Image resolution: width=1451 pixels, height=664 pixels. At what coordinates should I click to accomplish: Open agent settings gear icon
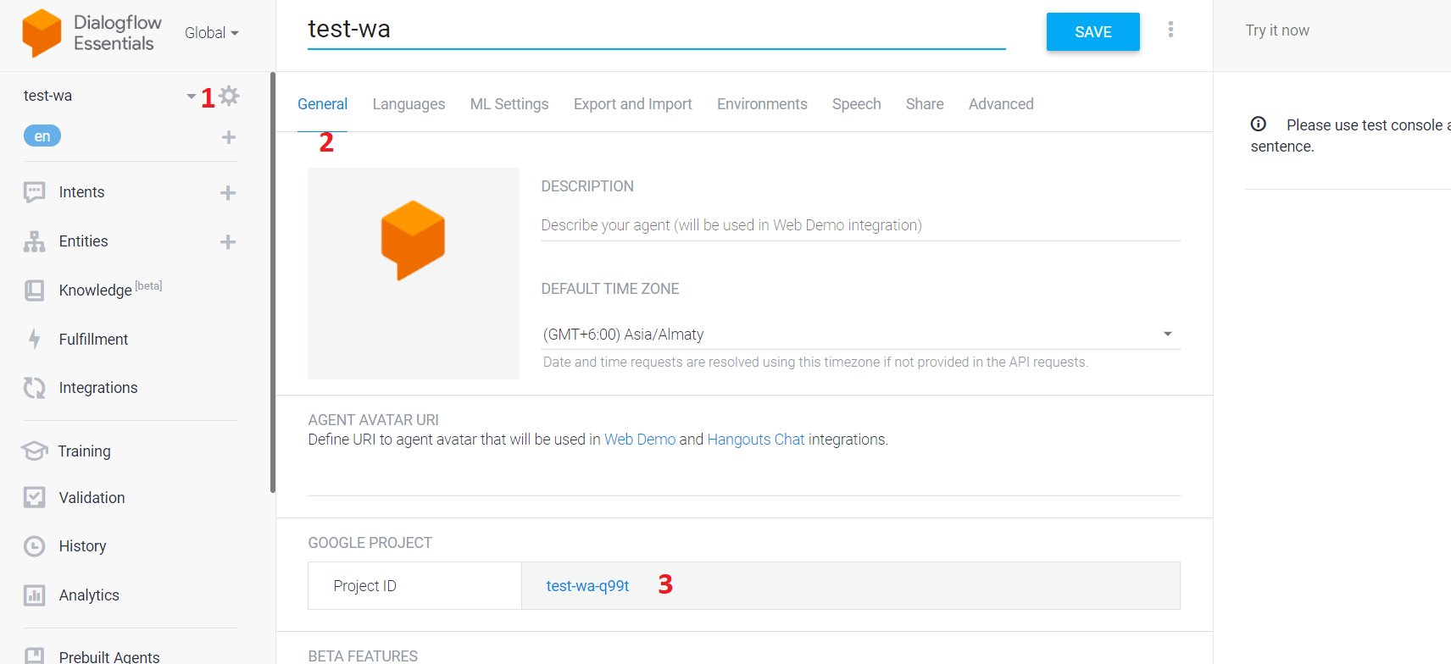tap(229, 96)
